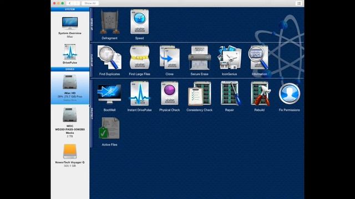Screen dimensions: 355x199
Task: Open Find Duplicates tool
Action: pos(109,60)
